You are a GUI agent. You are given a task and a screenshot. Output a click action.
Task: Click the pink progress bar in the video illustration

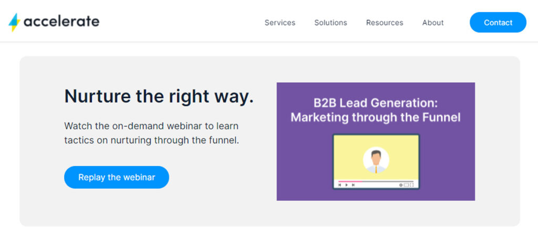coord(350,181)
